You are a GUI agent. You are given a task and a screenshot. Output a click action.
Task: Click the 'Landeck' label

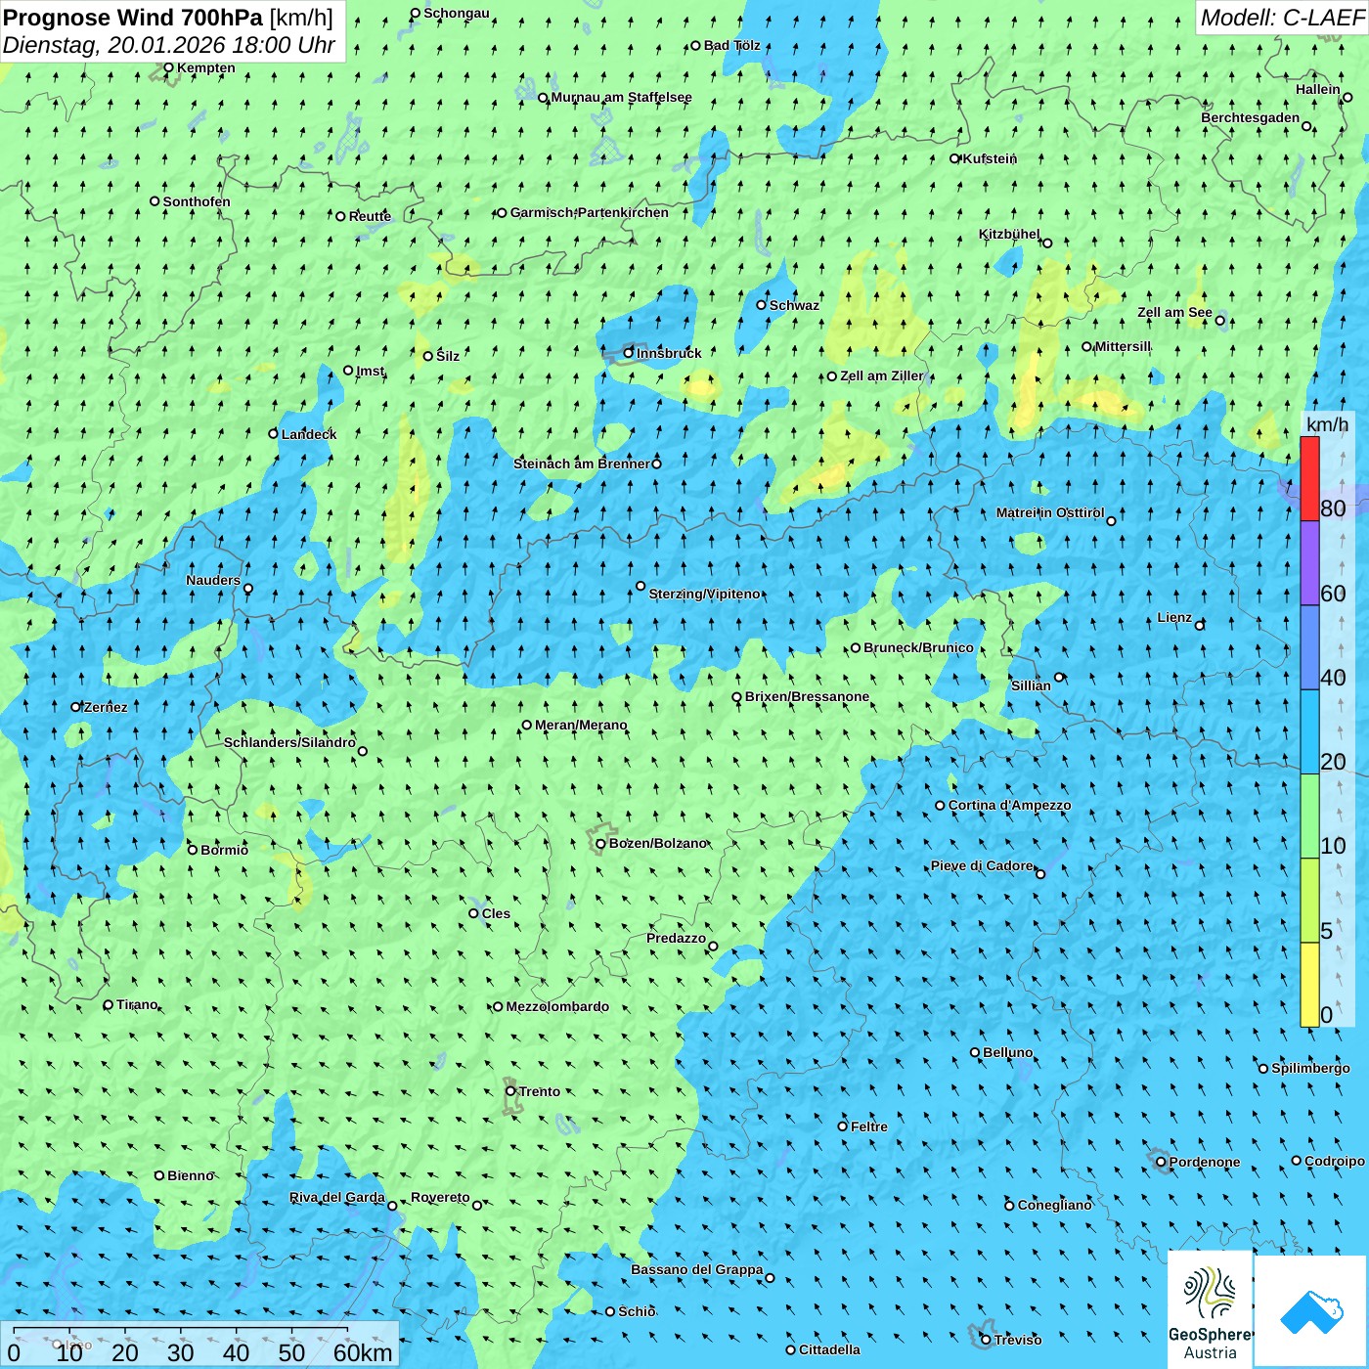(x=309, y=434)
